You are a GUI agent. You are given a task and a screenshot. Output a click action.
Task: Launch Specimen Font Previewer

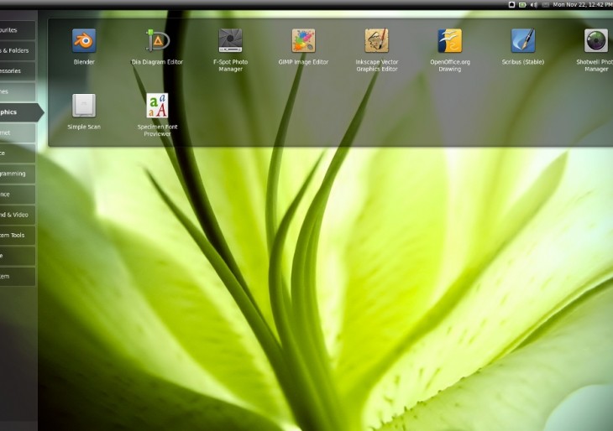[157, 106]
